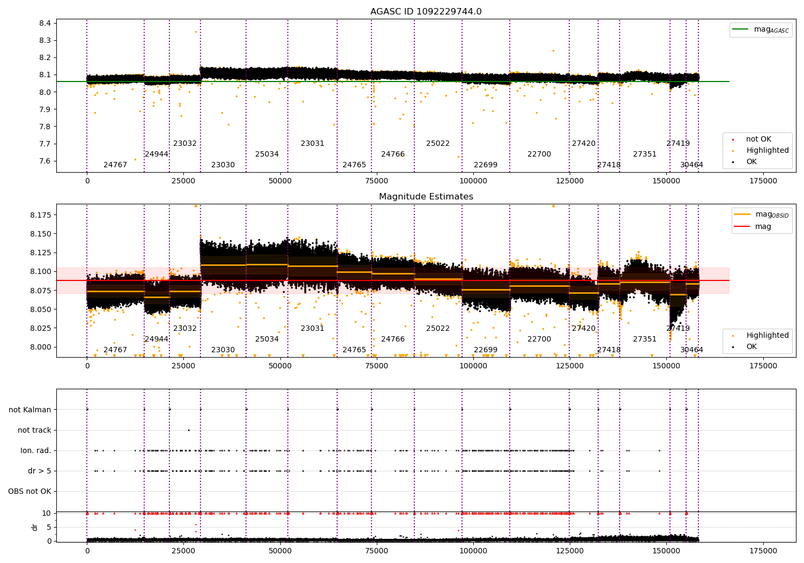The width and height of the screenshot is (804, 563).
Task: Click obsid label 30464 in Magnitude Estimates plot
Action: tap(692, 350)
